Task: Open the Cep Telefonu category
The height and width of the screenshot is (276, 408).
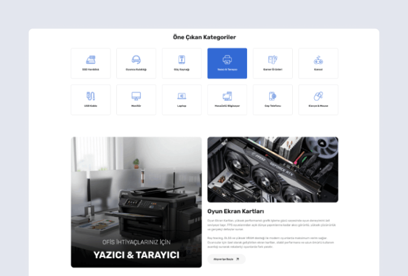Action: coord(273,100)
